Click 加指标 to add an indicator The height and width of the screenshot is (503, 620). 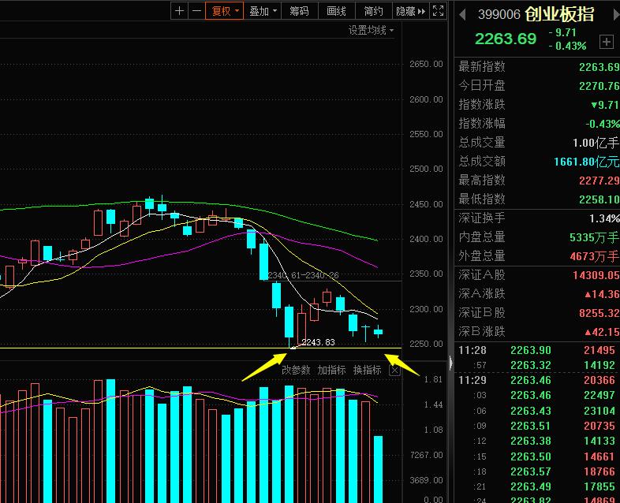pyautogui.click(x=331, y=371)
